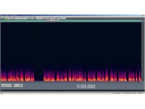The width and height of the screenshot is (145, 109).
Task: Click the green display range bar above spectrogram
Action: [x=71, y=21]
